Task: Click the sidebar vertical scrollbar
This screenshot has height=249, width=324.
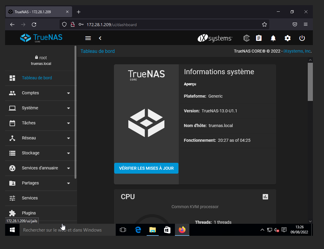Action: tap(75, 112)
